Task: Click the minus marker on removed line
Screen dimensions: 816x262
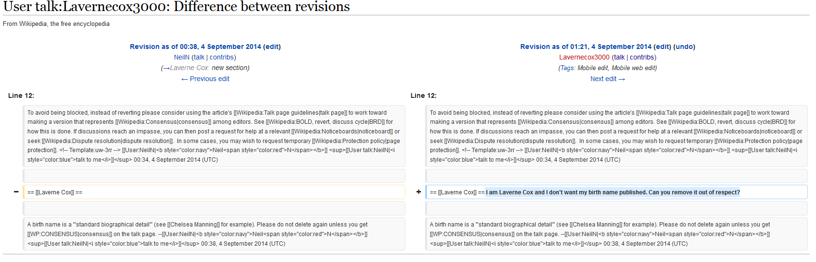Action: [16, 191]
